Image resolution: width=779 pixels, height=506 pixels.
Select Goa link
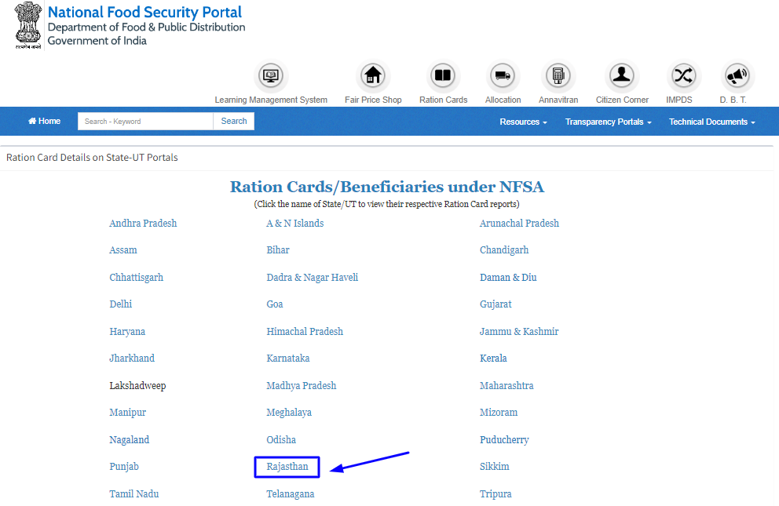[275, 304]
